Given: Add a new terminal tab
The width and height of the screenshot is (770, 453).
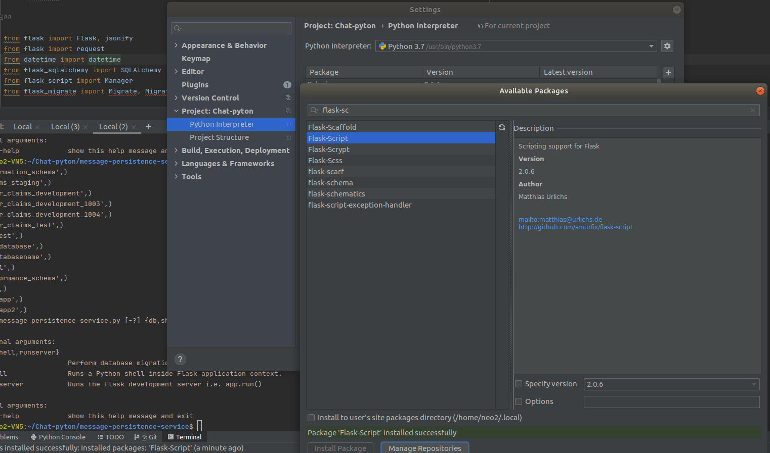Looking at the screenshot, I should coord(149,127).
